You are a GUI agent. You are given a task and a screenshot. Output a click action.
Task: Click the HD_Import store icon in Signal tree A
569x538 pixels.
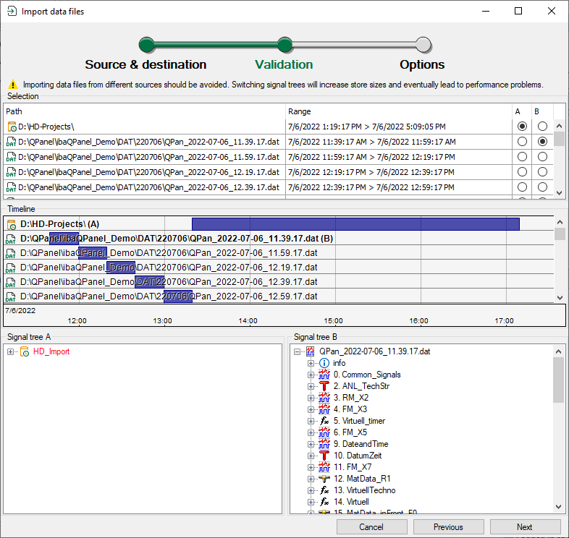(25, 351)
